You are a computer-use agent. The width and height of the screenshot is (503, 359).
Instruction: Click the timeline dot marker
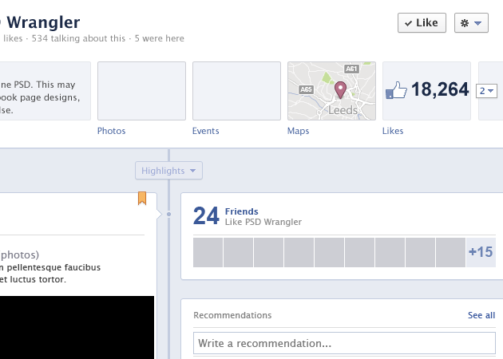pyautogui.click(x=168, y=214)
